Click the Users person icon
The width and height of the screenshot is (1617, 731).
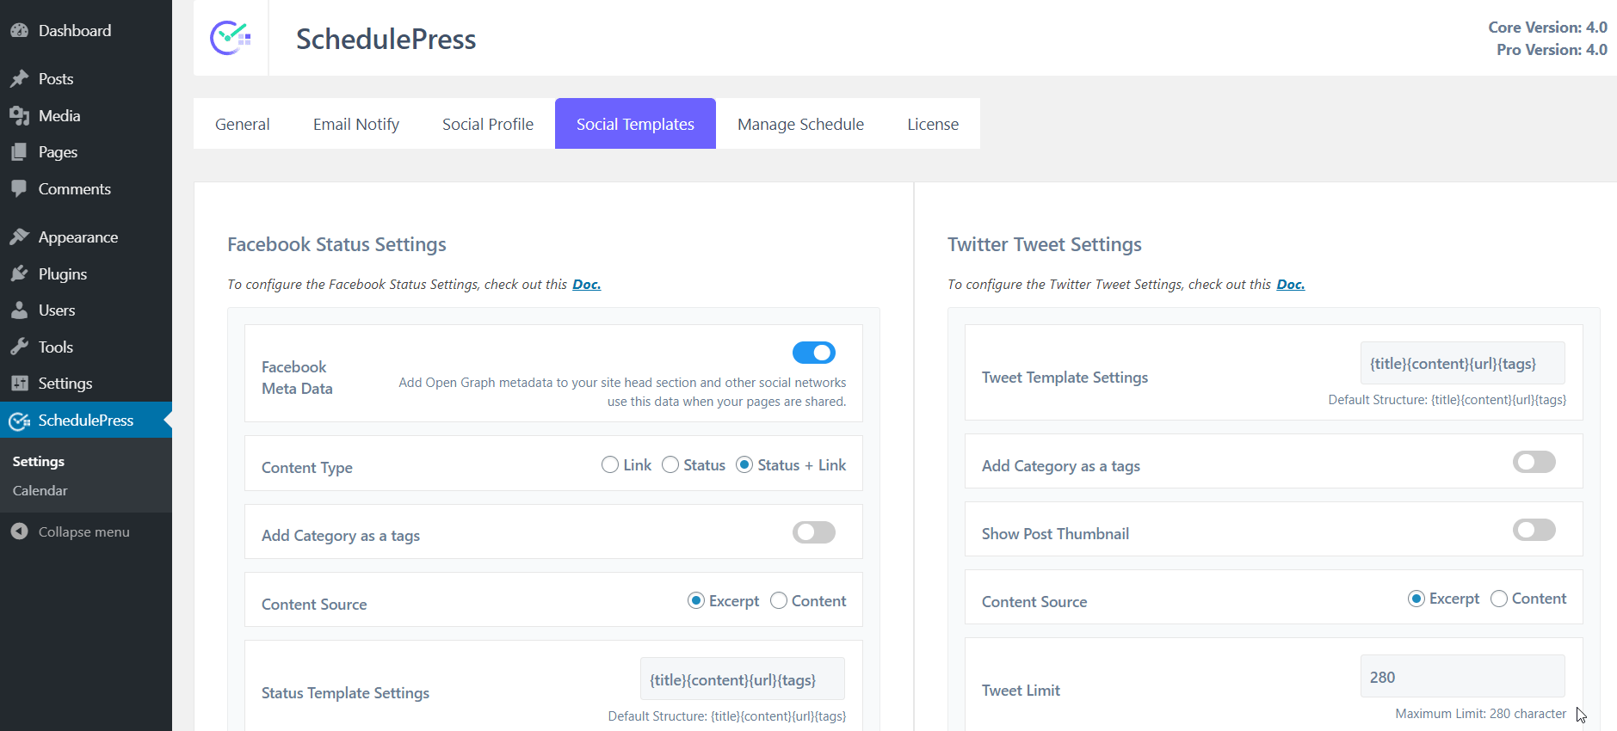tap(19, 310)
